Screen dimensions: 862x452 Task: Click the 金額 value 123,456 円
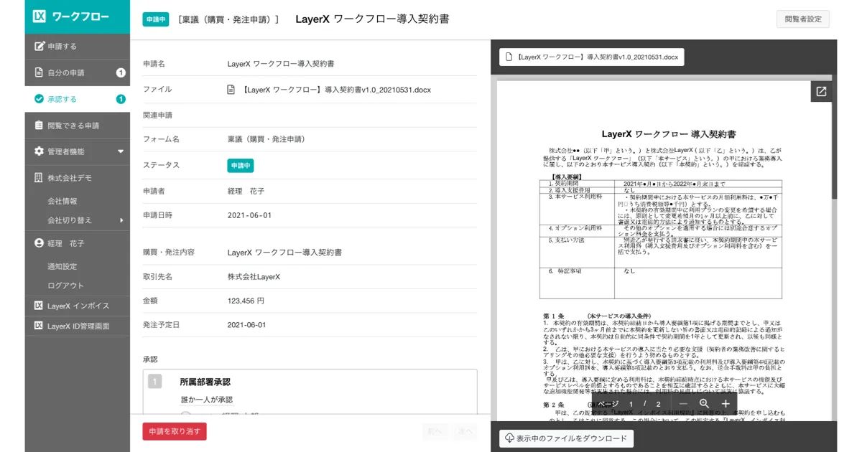click(246, 301)
